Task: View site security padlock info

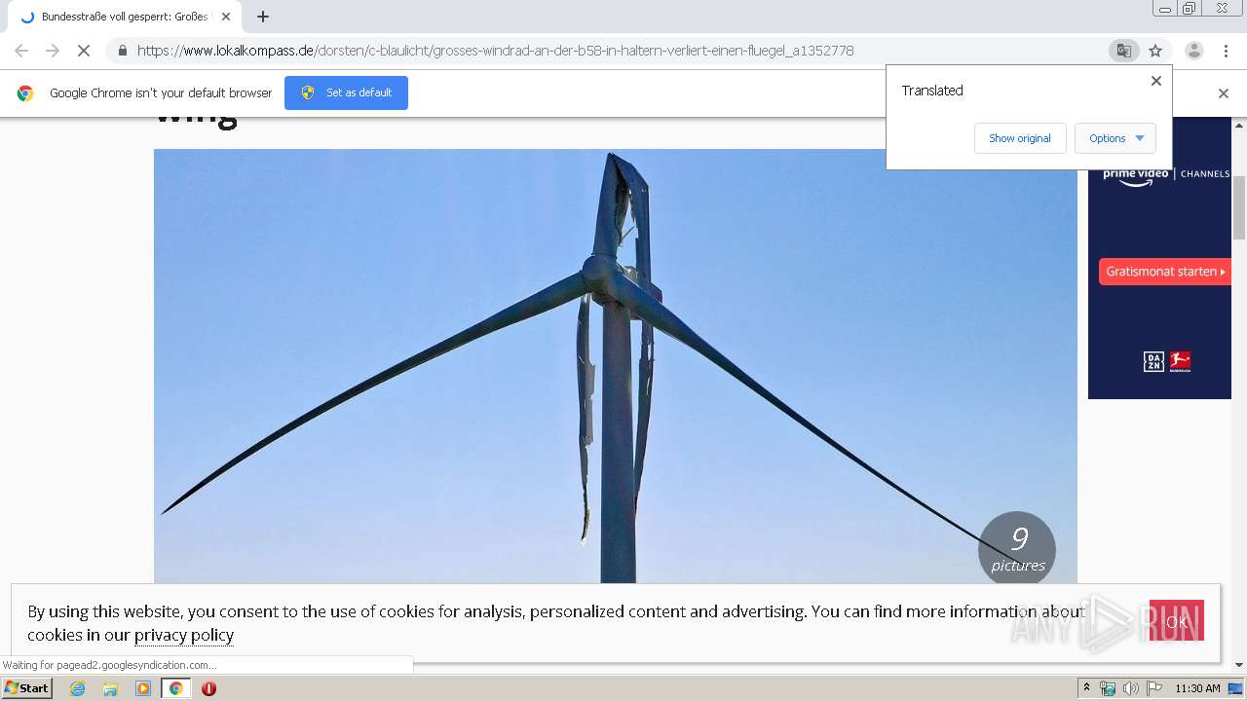Action: coord(122,51)
